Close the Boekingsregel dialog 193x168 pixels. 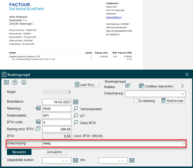(187, 74)
